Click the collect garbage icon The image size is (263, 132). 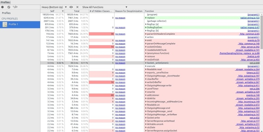click(x=15, y=7)
